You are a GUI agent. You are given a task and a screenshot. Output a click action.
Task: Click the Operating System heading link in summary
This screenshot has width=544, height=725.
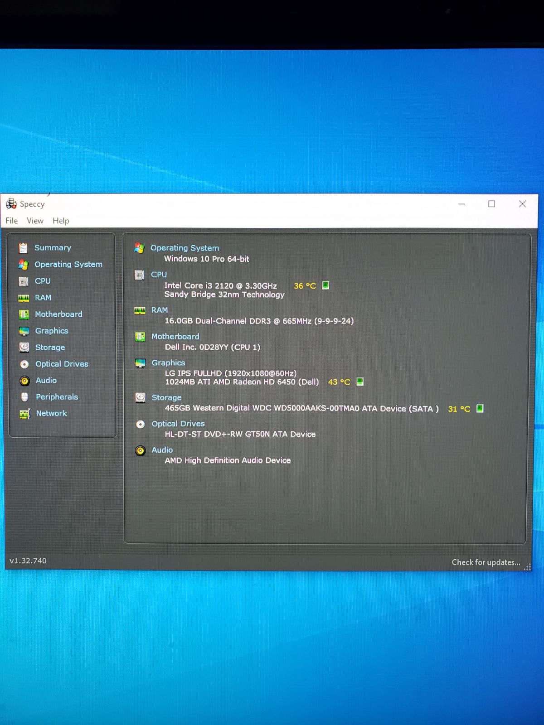185,248
